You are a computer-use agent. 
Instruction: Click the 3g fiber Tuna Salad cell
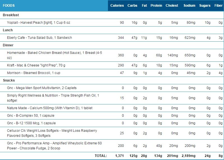[x=221, y=38]
